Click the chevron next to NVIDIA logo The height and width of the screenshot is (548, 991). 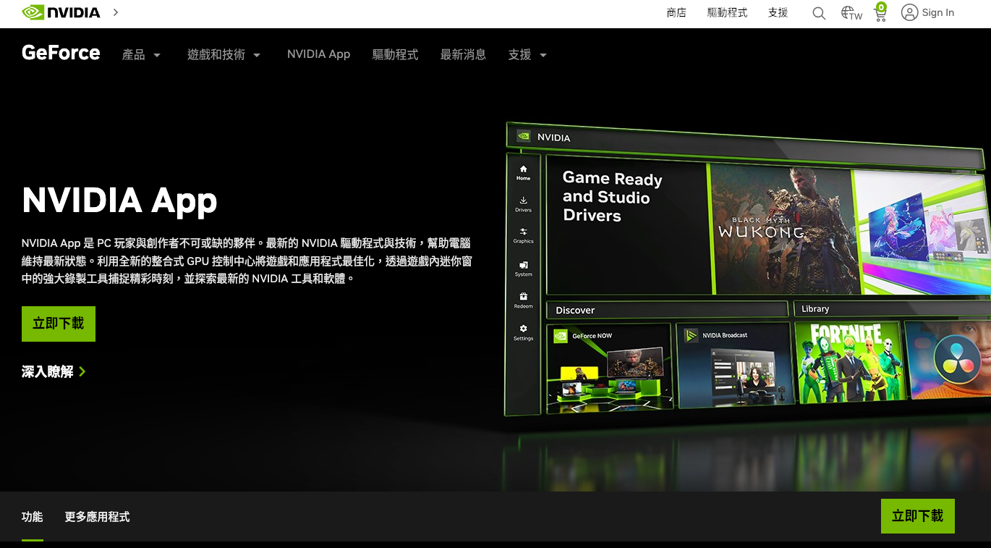[116, 12]
